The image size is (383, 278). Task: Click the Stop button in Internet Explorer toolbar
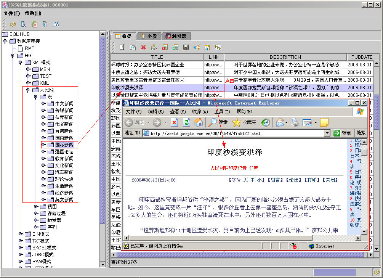(x=174, y=122)
